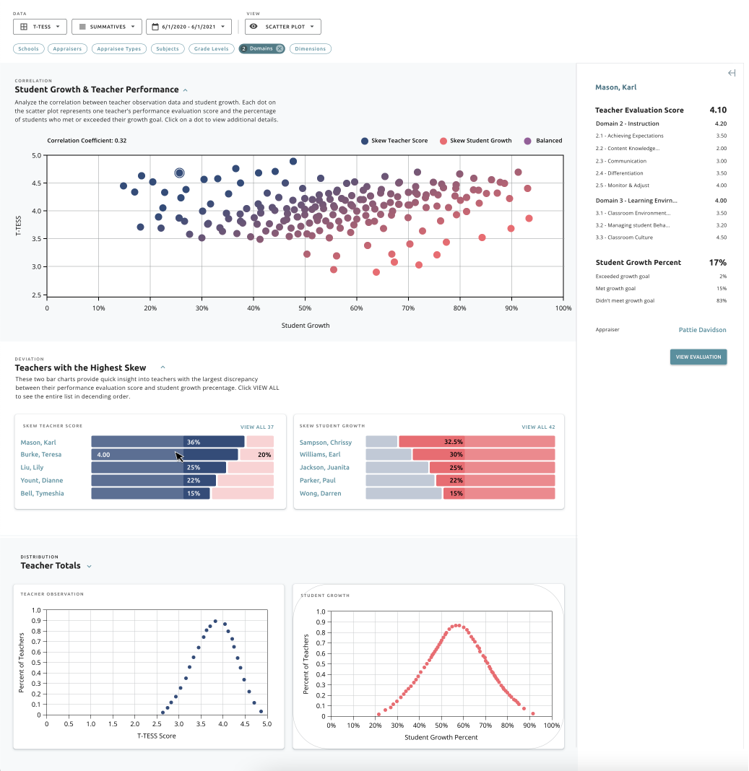Expand the Teacher Totals section chevron
The height and width of the screenshot is (771, 749).
point(89,567)
